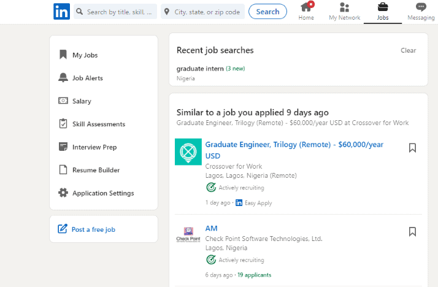
Task: Open Messaging via the speech bubble icon
Action: pyautogui.click(x=421, y=7)
